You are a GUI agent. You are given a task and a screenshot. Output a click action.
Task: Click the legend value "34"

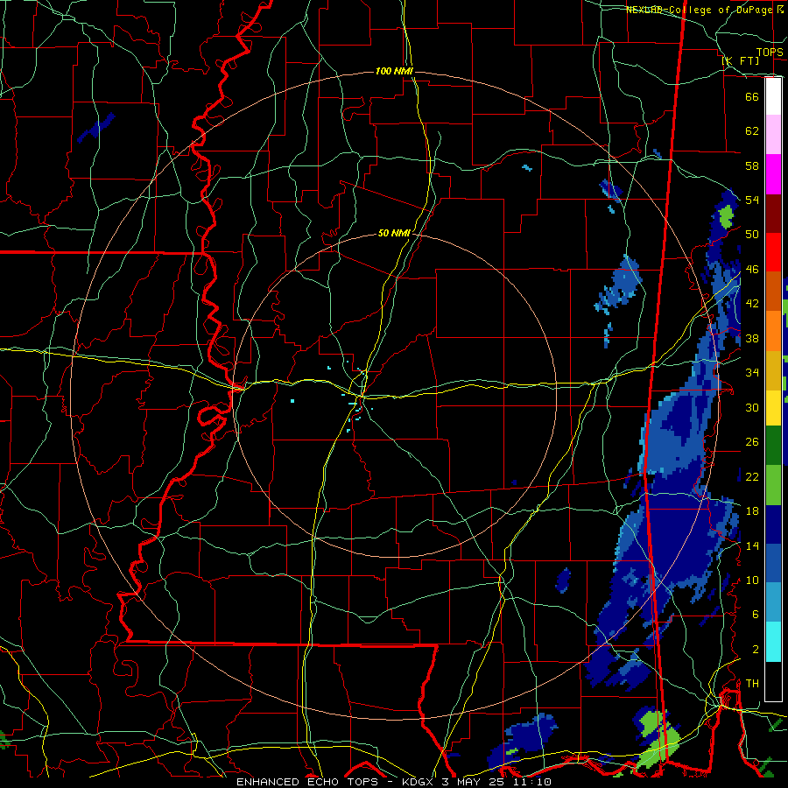click(752, 373)
